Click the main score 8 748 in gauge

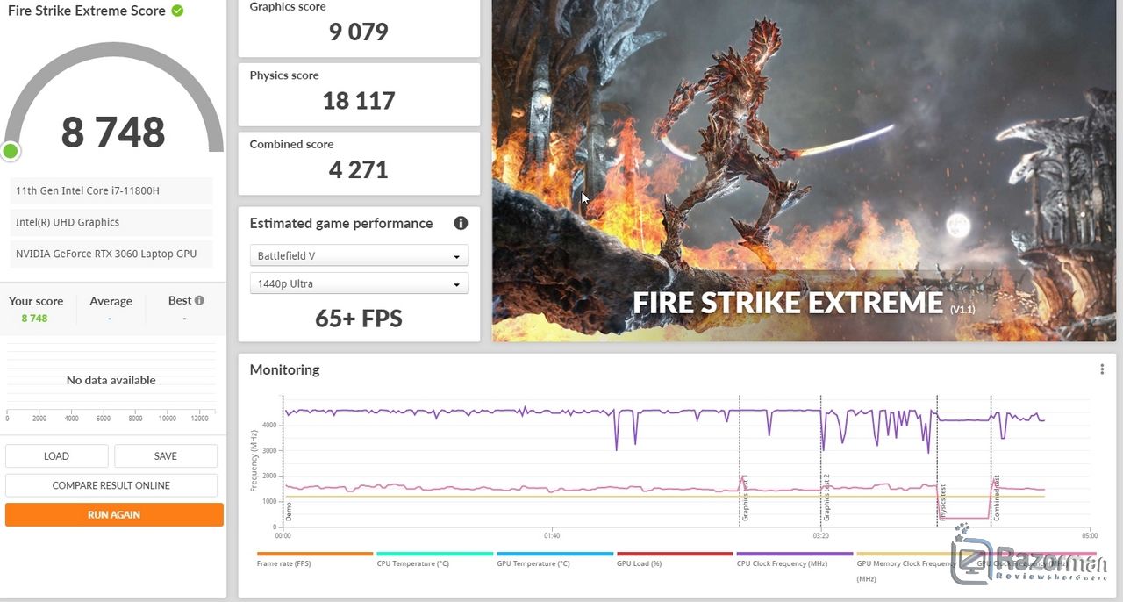point(113,132)
